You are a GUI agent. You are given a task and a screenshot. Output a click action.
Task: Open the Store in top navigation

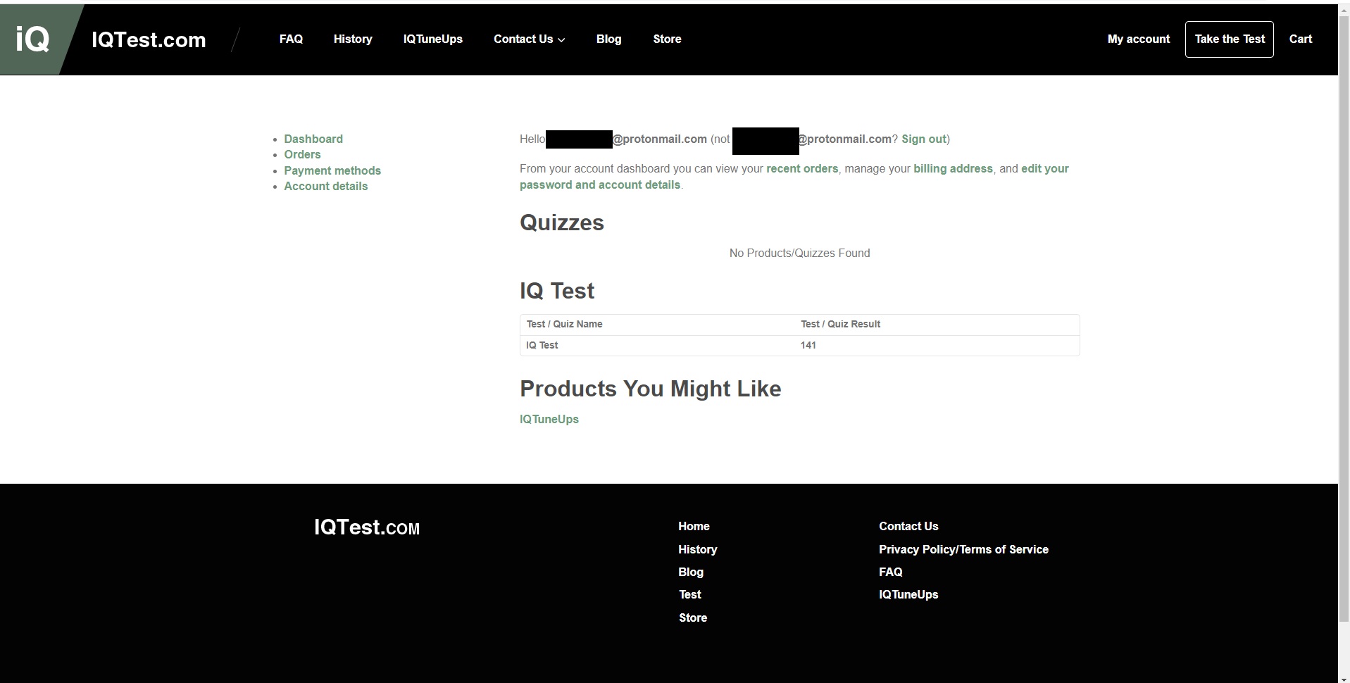(667, 39)
